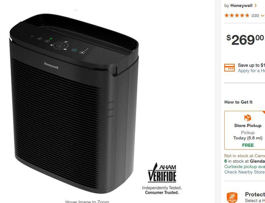The width and height of the screenshot is (265, 203).
Task: Select the Store Pickup fulfillment option
Action: [245, 130]
